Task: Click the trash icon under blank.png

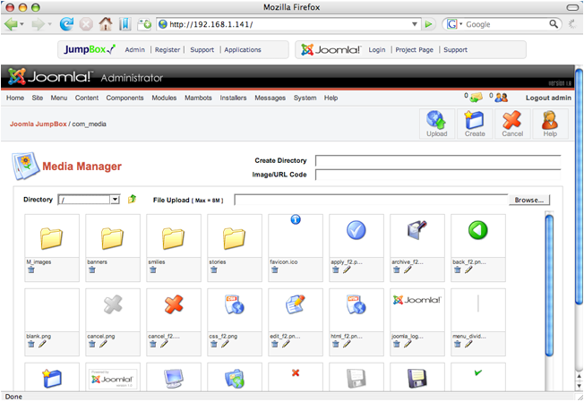Action: [31, 344]
